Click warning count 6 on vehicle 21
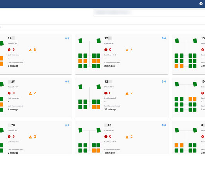Viewport: 205px width, 171px height. pos(35,50)
